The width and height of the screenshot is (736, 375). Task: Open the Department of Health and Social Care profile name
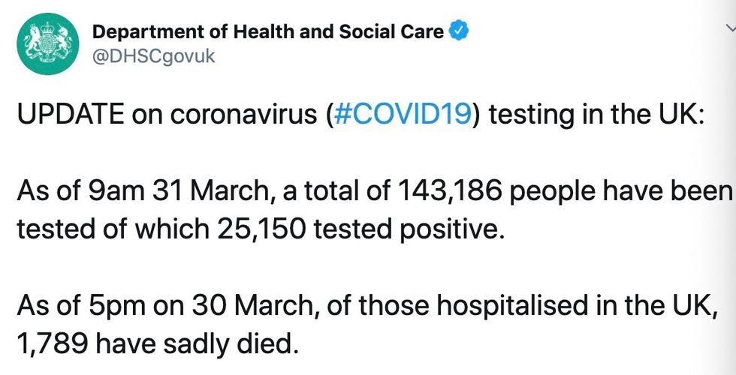(268, 31)
